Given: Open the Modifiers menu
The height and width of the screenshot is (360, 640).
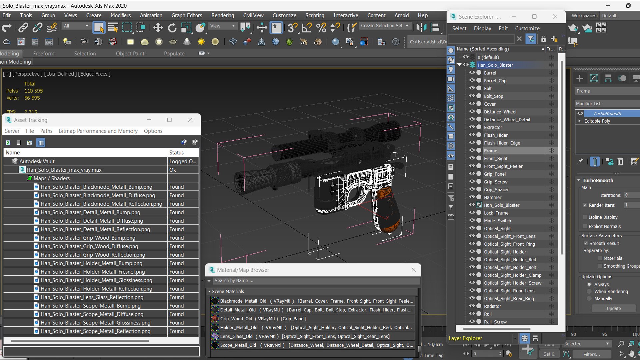Looking at the screenshot, I should coord(121,15).
